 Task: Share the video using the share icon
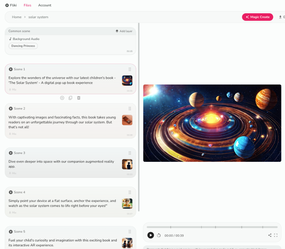tap(270, 235)
